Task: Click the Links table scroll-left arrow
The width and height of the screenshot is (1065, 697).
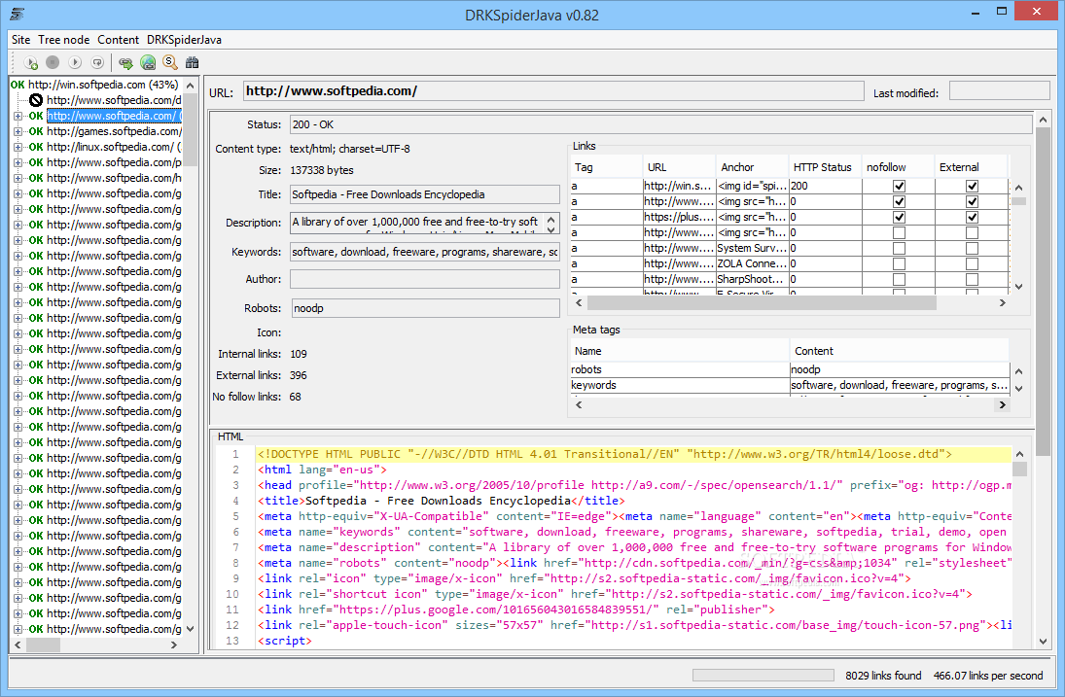Action: pos(579,302)
